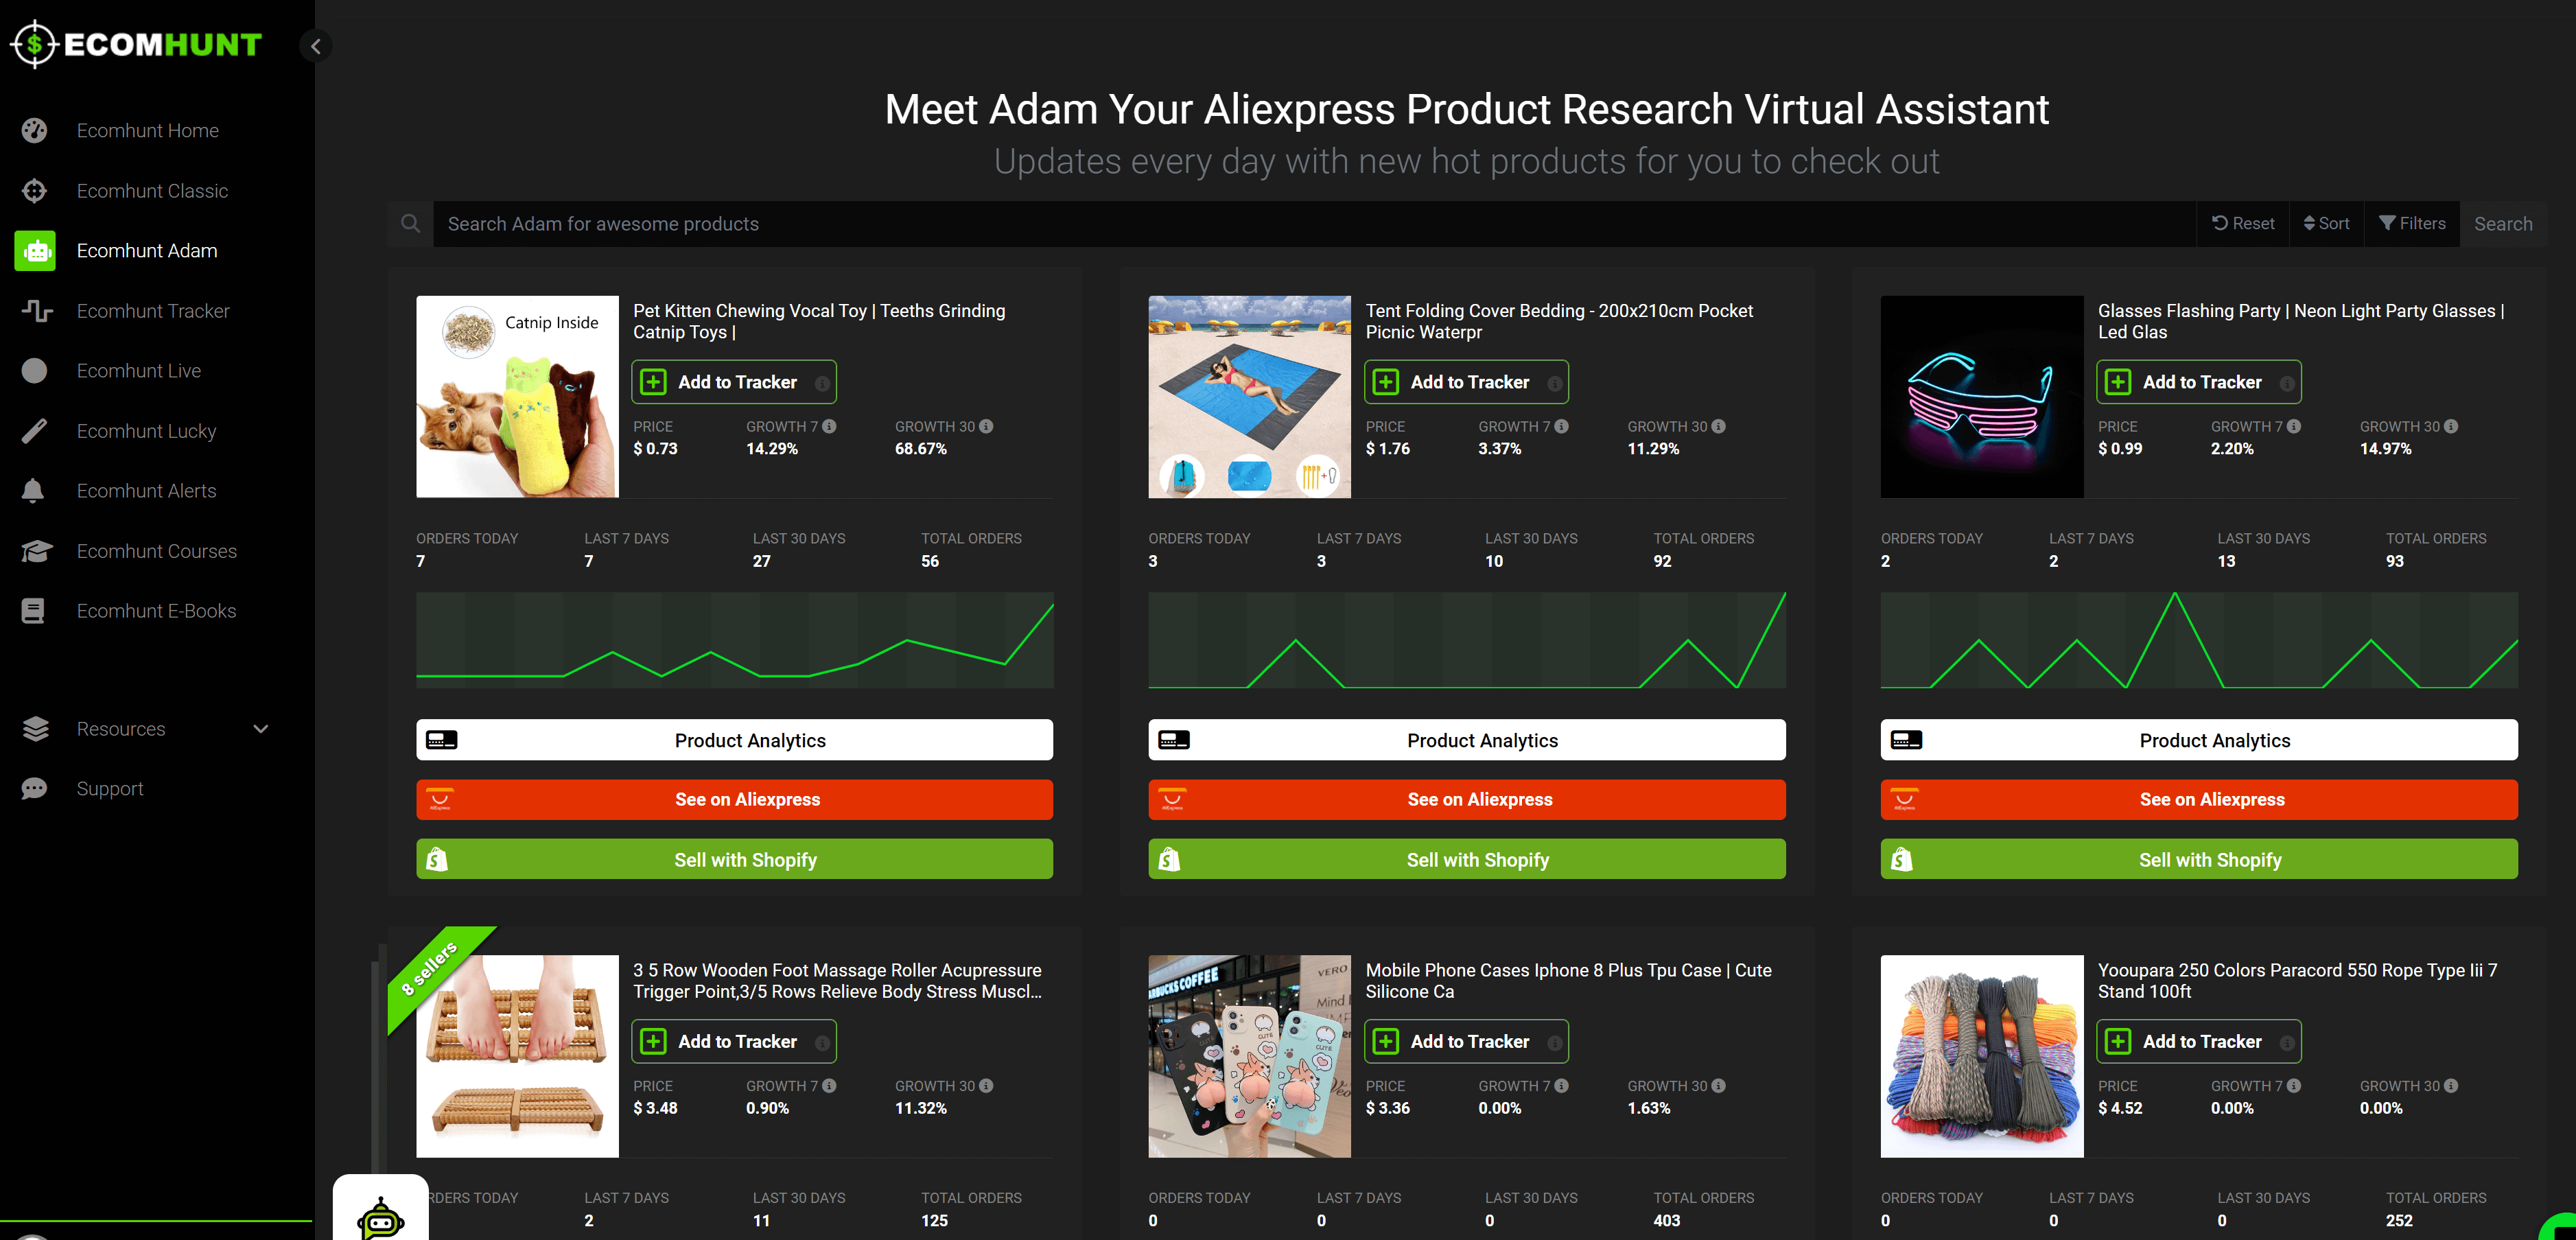Add Glasses Flashing Party to Tracker
The image size is (2576, 1240).
(x=2199, y=382)
